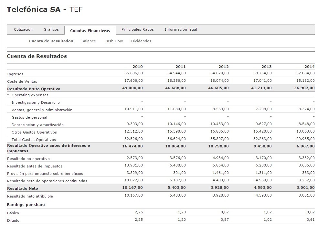Viewport: 317px width, 225px height.
Task: Click Investigación y Desarrollo row label
Action: click(36, 102)
